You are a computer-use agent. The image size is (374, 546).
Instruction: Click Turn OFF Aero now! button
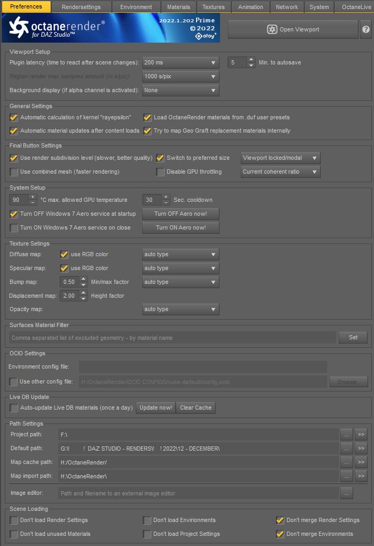181,214
